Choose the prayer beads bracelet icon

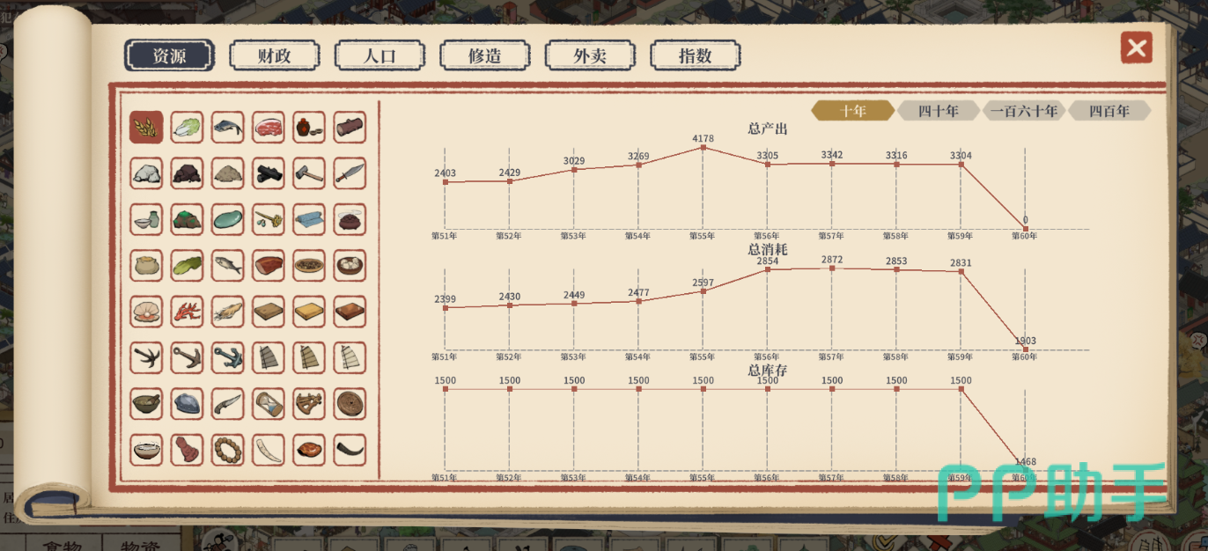(228, 449)
